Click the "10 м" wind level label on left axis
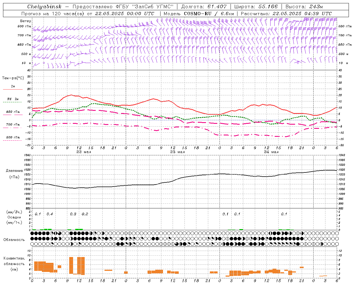Screen dimensions: 353x283 click(26, 63)
